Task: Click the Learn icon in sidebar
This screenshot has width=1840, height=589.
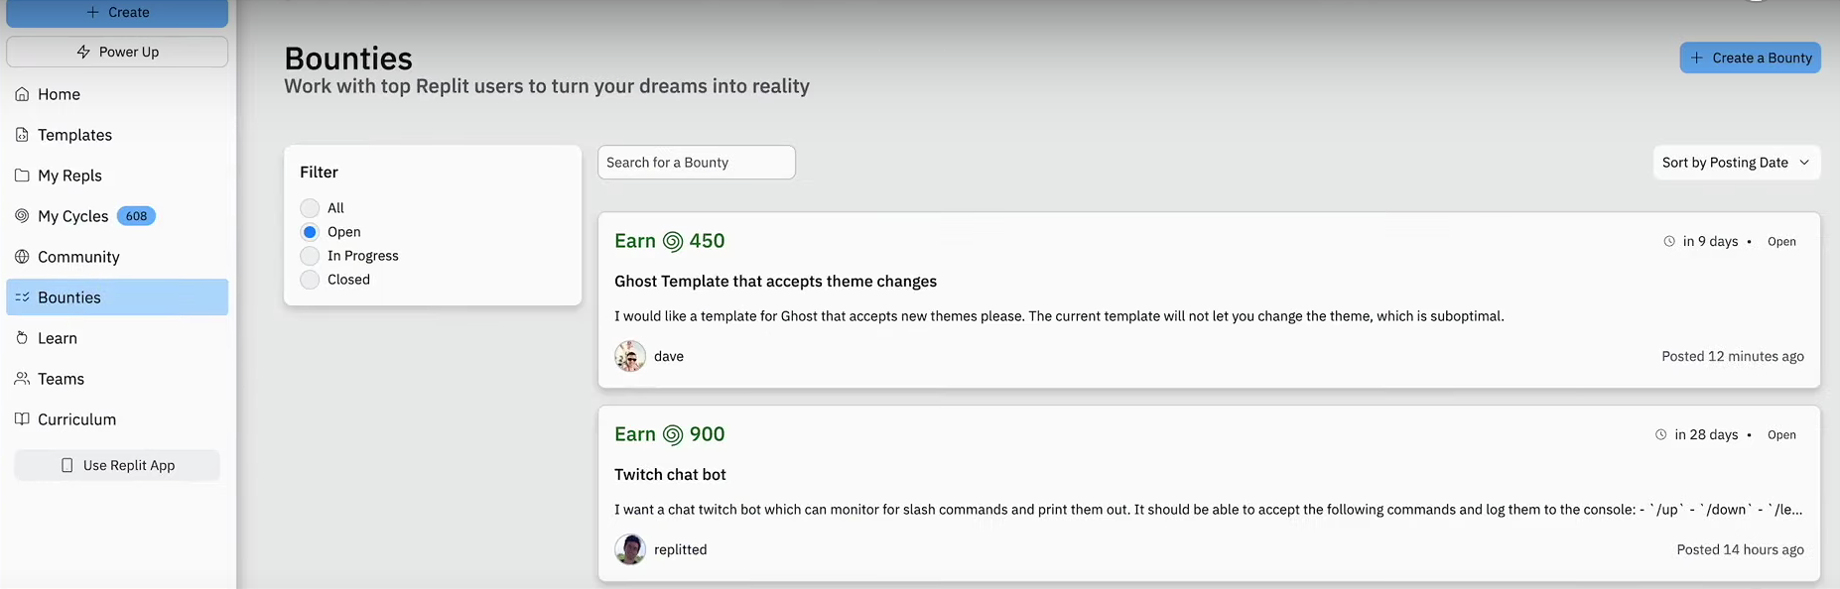Action: (x=22, y=338)
